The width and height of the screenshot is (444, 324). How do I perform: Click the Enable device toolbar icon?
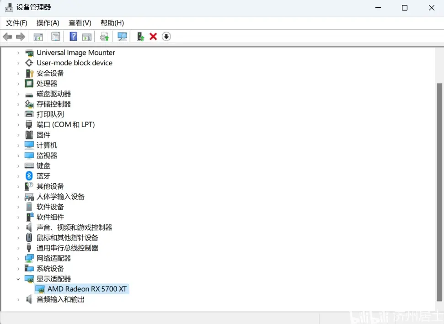click(x=140, y=37)
